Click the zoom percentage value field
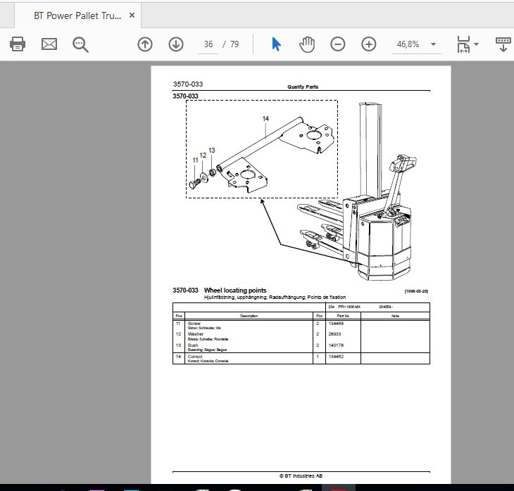Screen dimensions: 514x491 click(x=408, y=44)
